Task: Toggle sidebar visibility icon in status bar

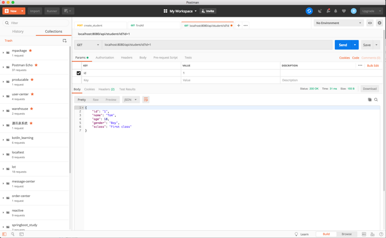Action: pos(4,234)
